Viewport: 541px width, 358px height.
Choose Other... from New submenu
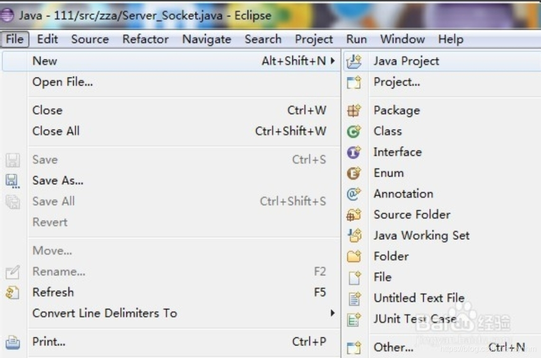[442, 347]
